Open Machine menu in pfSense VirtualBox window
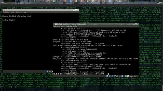 (57, 26)
